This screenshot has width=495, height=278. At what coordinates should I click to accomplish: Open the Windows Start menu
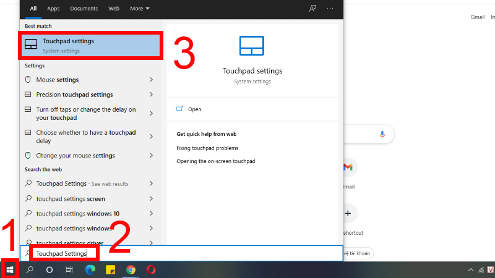click(10, 269)
